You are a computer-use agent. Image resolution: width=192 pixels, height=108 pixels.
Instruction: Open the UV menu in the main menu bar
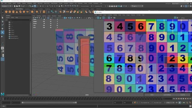click(76, 3)
